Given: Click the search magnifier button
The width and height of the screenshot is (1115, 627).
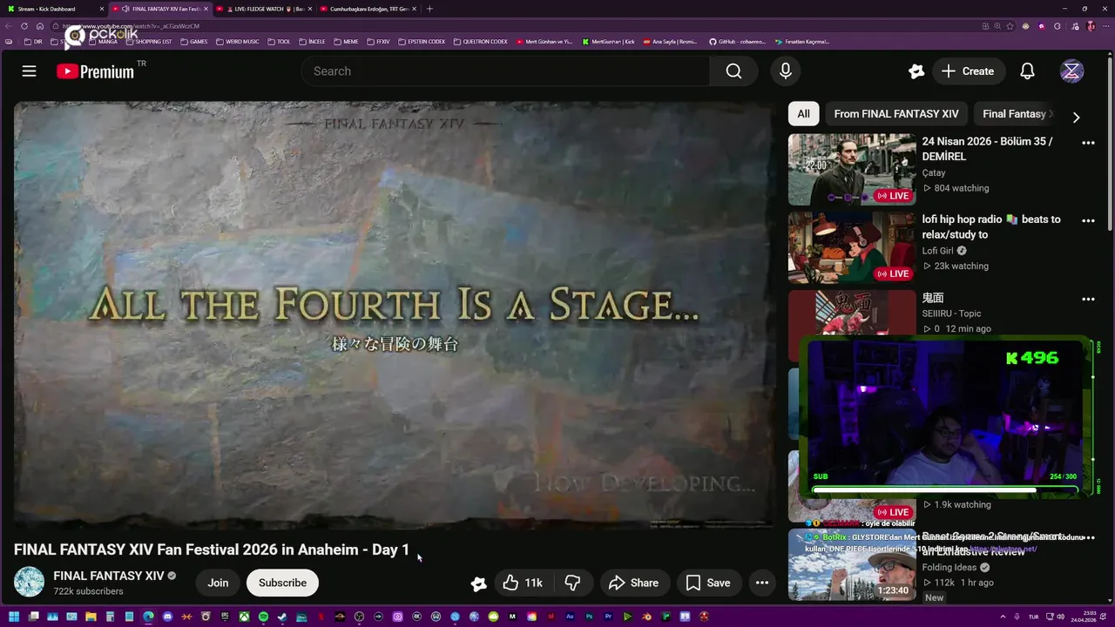Looking at the screenshot, I should point(733,71).
